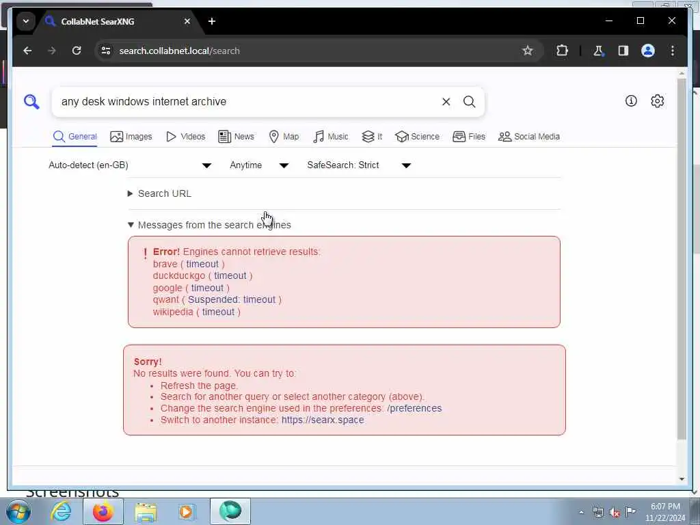Open the Action Center flag icon
The width and height of the screenshot is (700, 525).
(630, 512)
